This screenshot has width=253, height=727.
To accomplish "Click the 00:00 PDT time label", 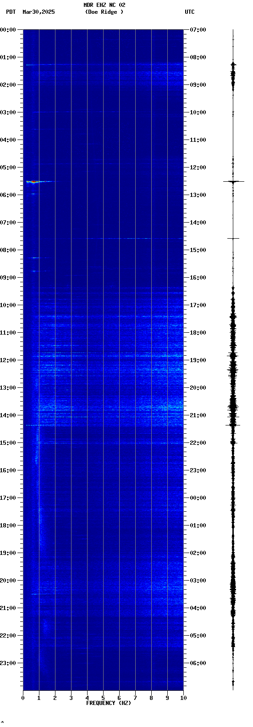I will (x=8, y=30).
